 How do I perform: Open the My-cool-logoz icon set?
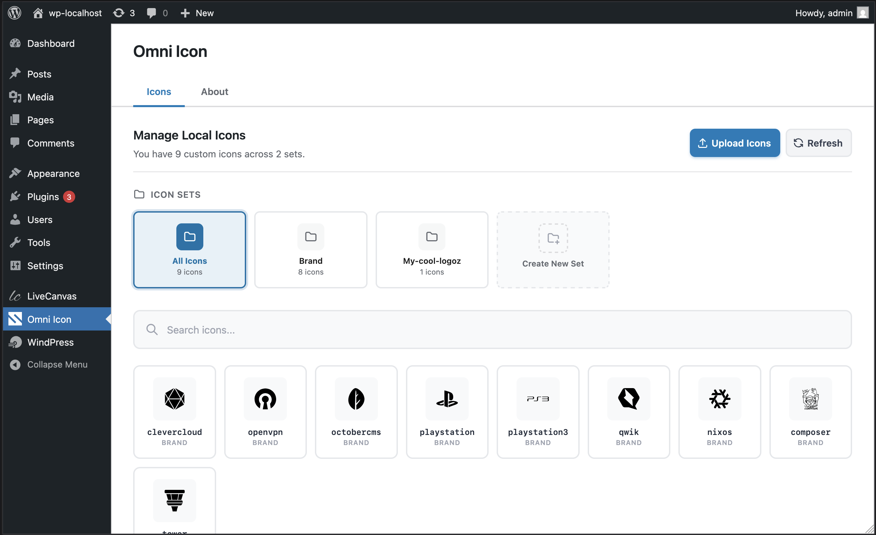431,250
